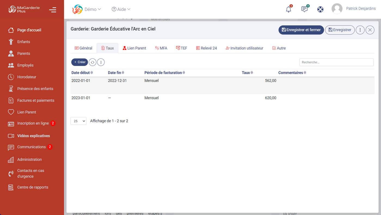Expand the Aide help dropdown
381x215 pixels.
(121, 9)
